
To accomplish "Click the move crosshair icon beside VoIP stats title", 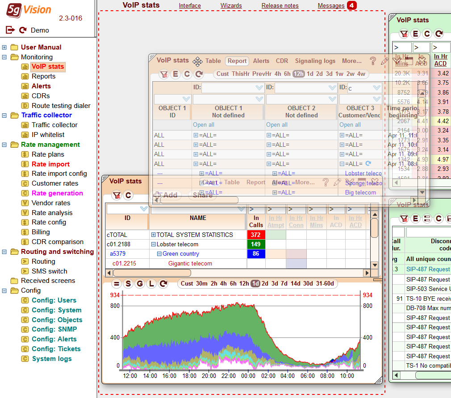I will pos(197,61).
